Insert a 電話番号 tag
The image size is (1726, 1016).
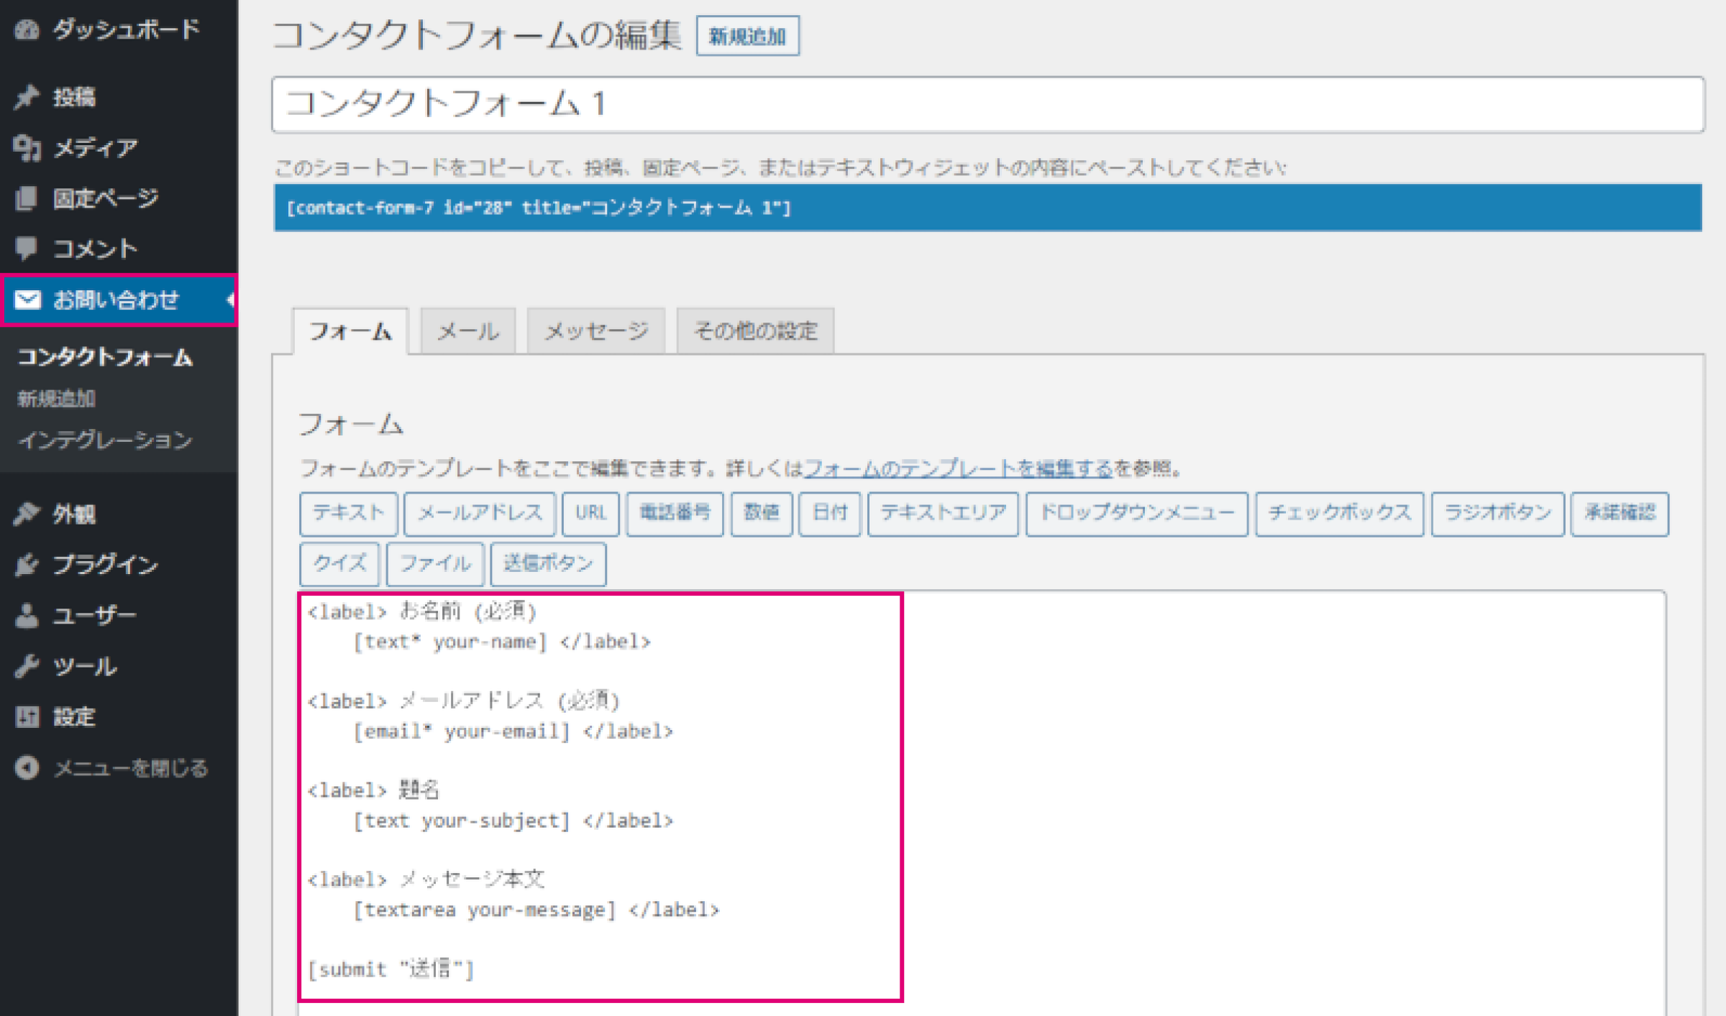[675, 513]
